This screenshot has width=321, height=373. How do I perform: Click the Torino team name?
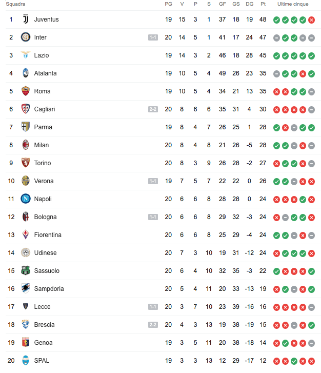tap(43, 163)
